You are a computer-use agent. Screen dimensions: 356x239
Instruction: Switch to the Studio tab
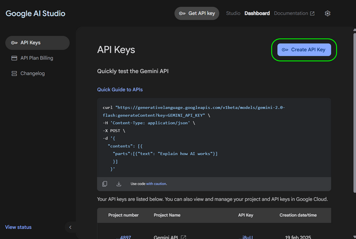coord(233,13)
